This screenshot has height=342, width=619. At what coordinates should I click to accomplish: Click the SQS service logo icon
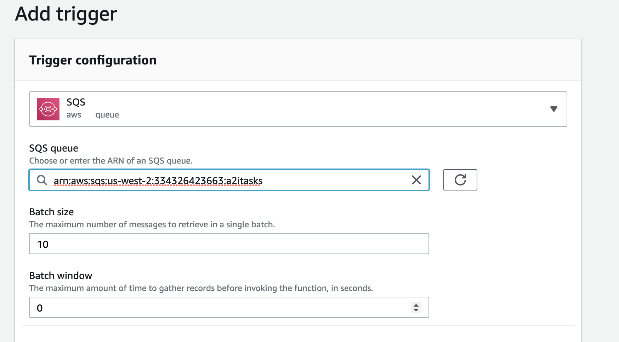(x=48, y=109)
